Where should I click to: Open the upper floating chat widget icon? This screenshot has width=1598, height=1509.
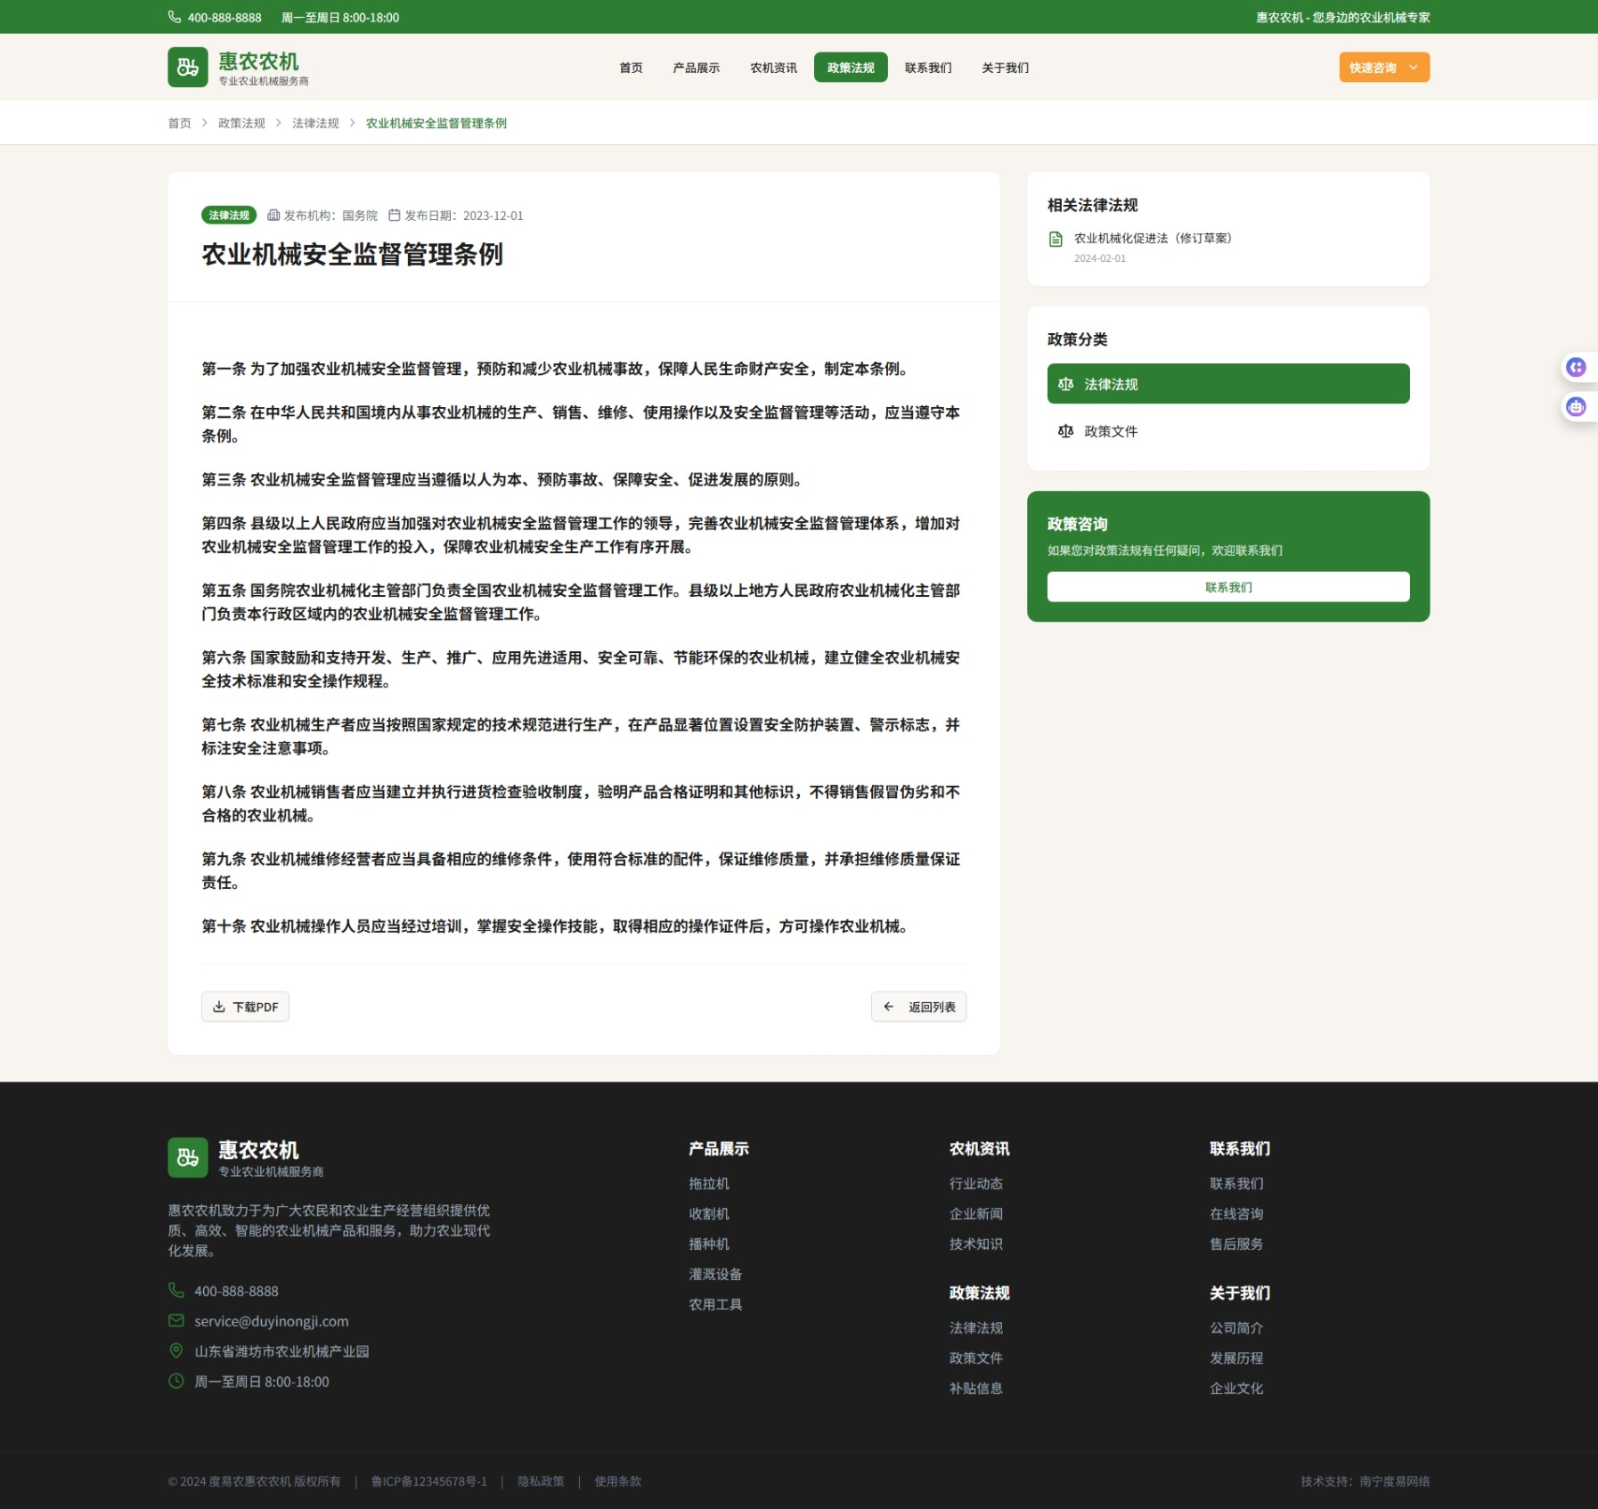[x=1576, y=367]
